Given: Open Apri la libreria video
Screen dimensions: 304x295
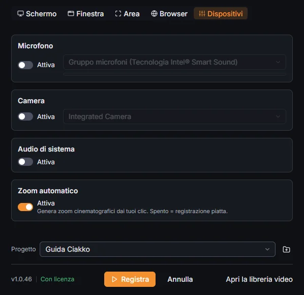Looking at the screenshot, I should pyautogui.click(x=259, y=279).
